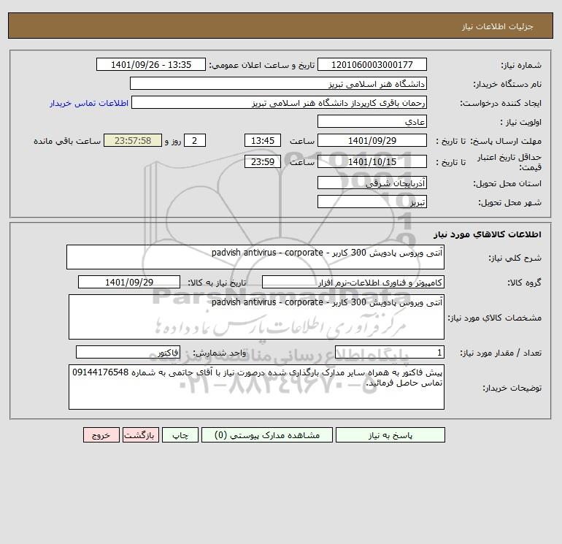Viewport: 562px width, 544px height.
Task: Click the 'اولویت نیاز :' label
Action: (520, 122)
